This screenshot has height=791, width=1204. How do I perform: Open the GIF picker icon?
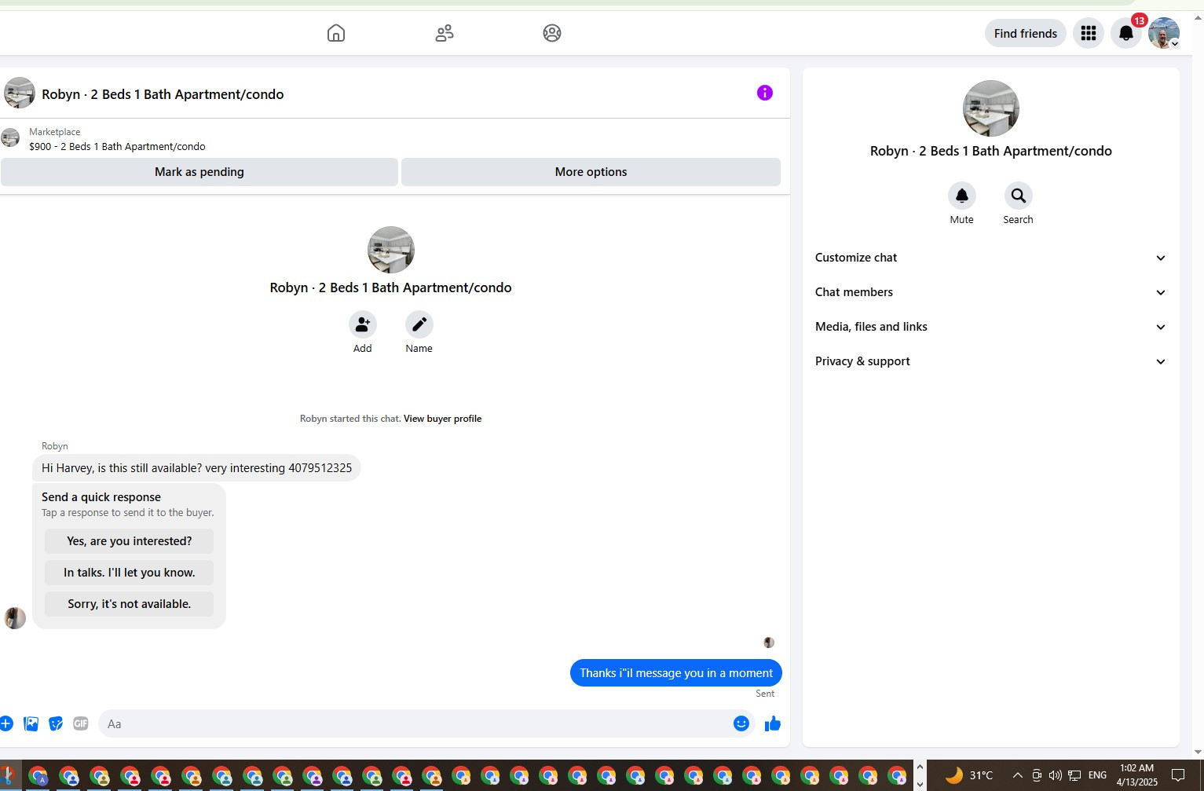[x=81, y=723]
